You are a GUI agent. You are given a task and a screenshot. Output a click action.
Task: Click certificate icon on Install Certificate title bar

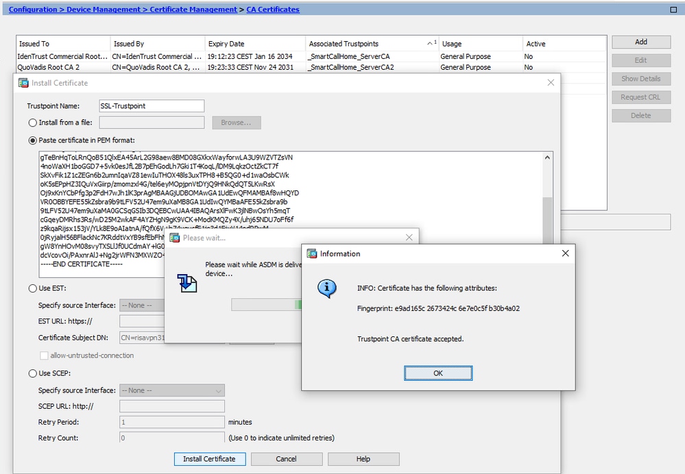click(23, 82)
